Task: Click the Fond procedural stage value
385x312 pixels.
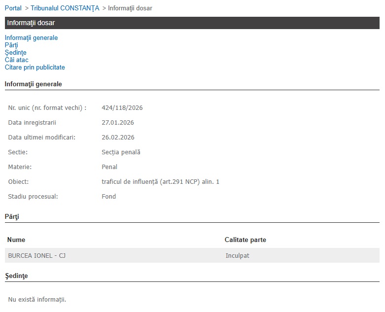Action: click(108, 197)
